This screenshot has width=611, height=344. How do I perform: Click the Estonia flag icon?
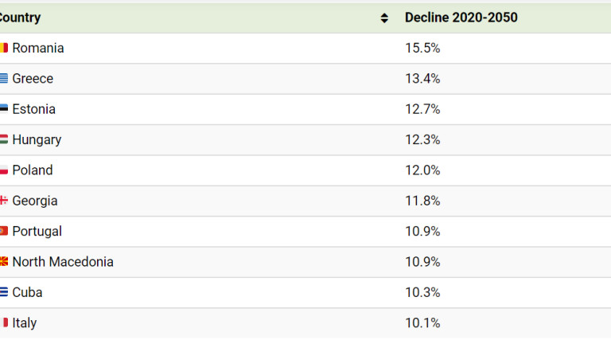[x=4, y=109]
